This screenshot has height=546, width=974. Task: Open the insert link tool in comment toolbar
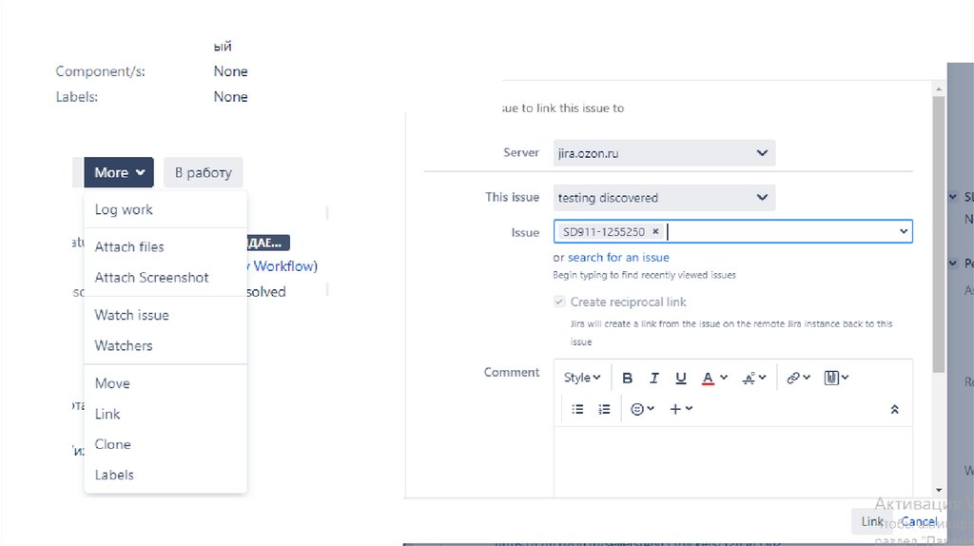[x=798, y=378]
